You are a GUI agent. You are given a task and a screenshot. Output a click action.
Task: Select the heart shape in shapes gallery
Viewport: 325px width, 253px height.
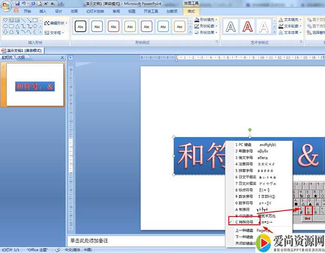[6, 20]
